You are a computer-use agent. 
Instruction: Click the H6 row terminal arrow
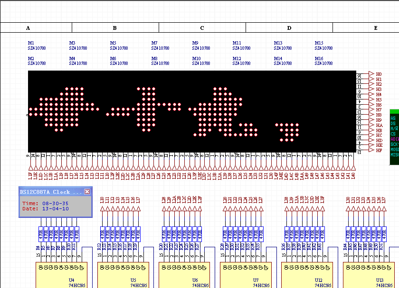[x=371, y=104]
